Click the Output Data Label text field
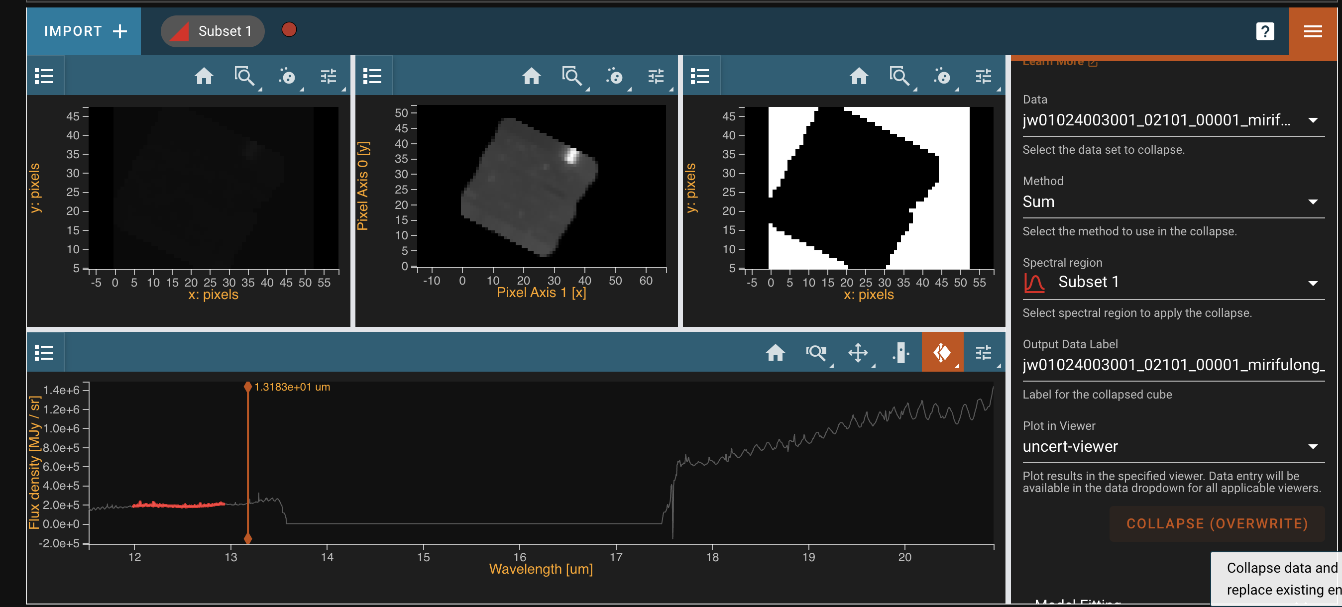 pyautogui.click(x=1173, y=365)
